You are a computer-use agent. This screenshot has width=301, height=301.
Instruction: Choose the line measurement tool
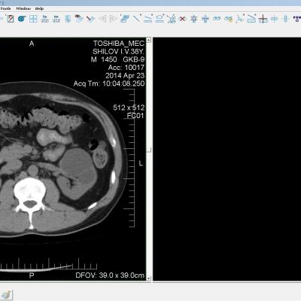tap(137, 19)
